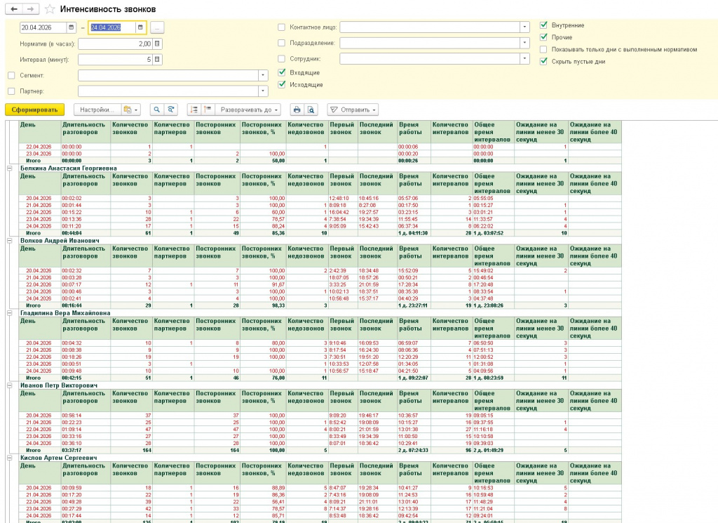This screenshot has width=718, height=523.
Task: Open calculator for Интервал (минут) field
Action: pyautogui.click(x=157, y=59)
